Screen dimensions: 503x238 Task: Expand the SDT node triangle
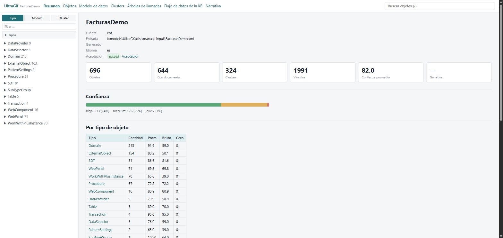coord(5,83)
